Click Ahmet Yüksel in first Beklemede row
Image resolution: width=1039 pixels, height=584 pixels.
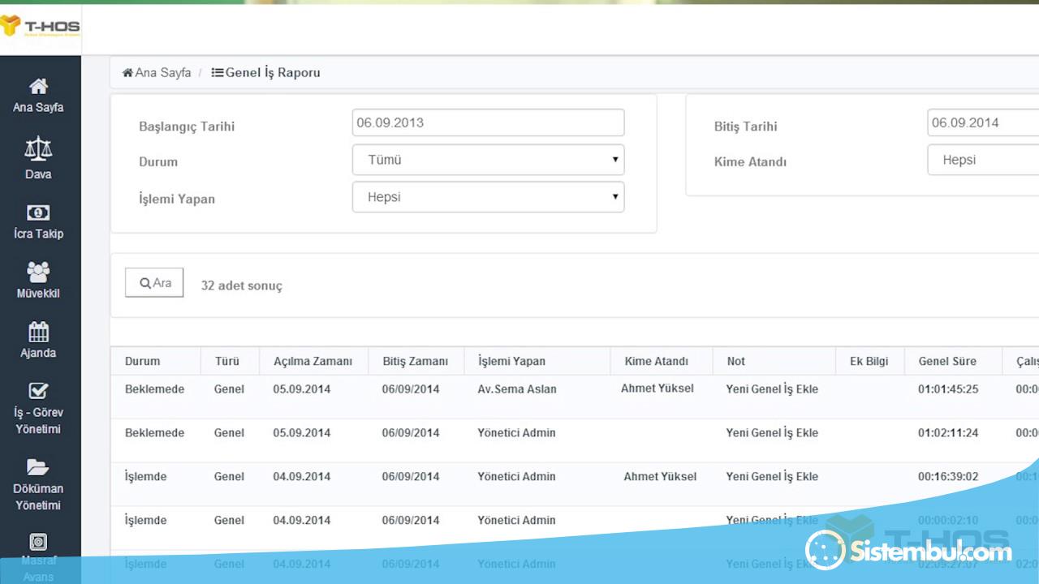tap(657, 388)
